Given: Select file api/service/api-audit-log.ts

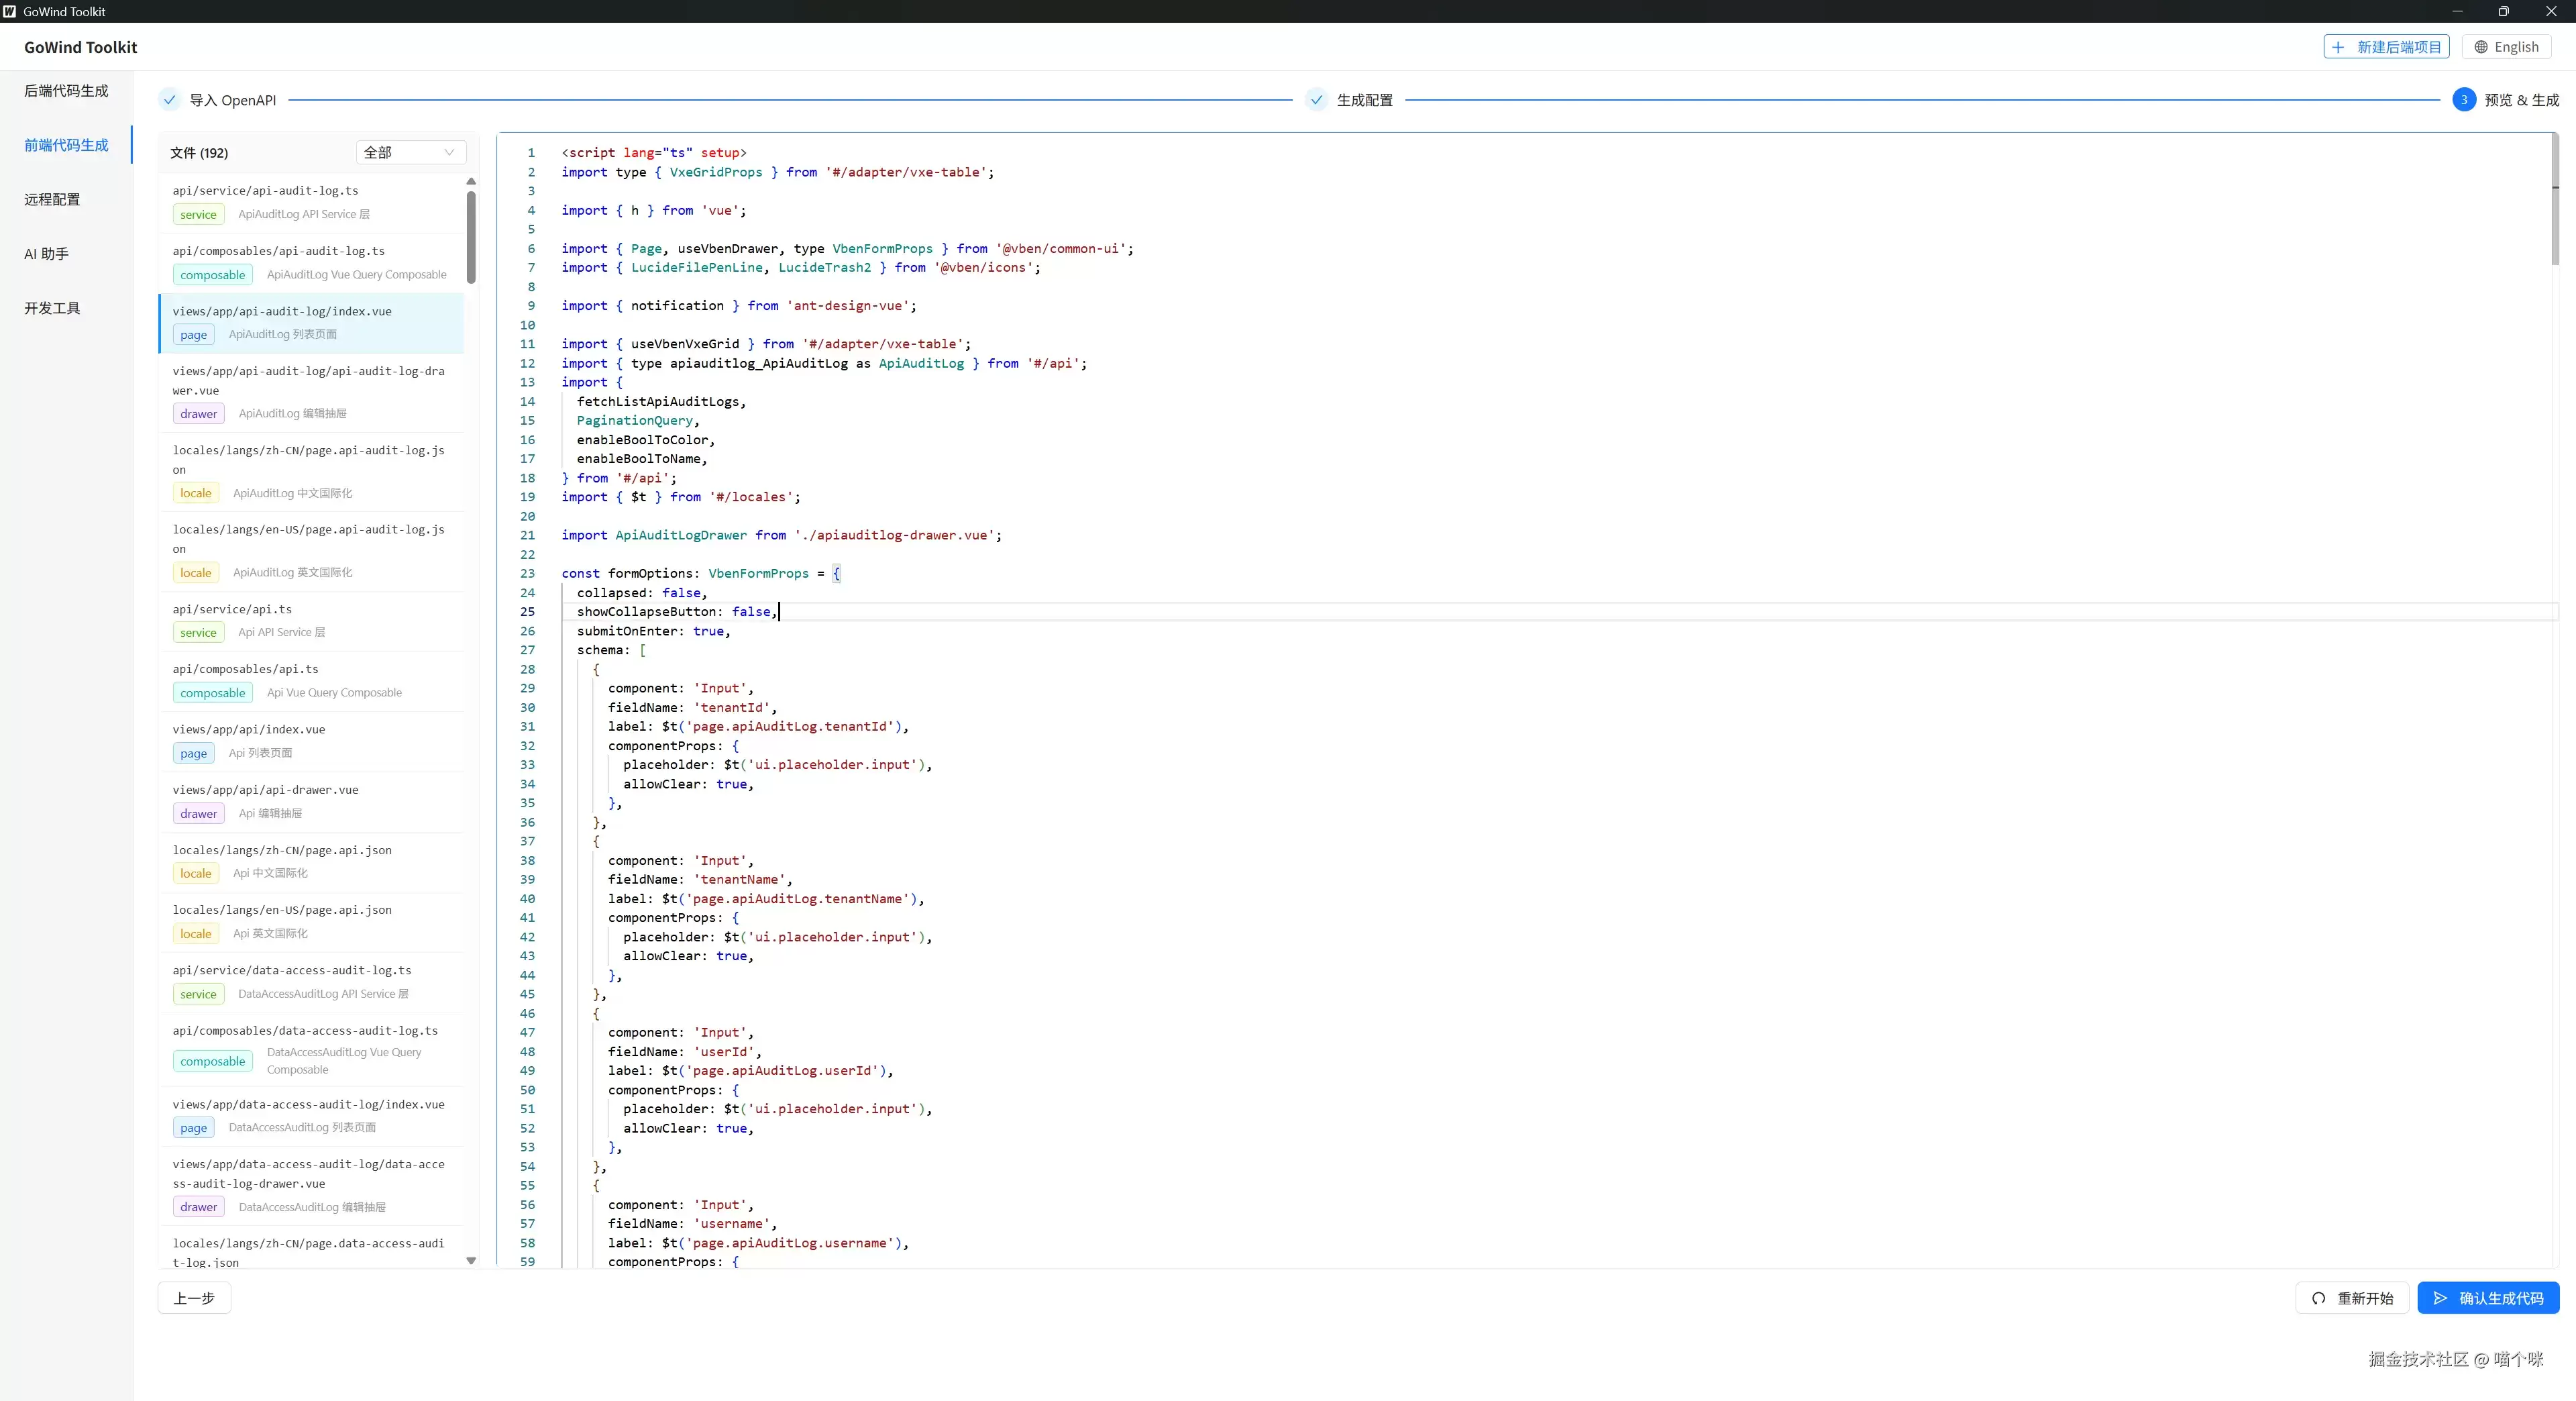Looking at the screenshot, I should (x=311, y=202).
